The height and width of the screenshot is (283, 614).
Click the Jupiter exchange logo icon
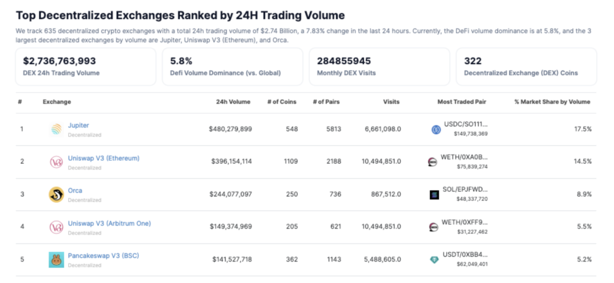(56, 129)
